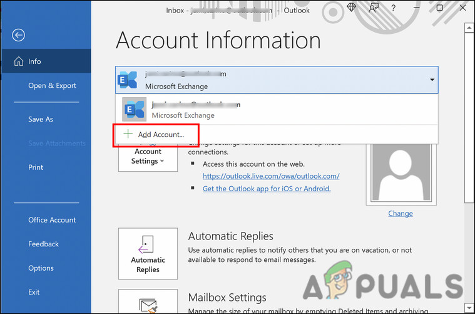475x314 pixels.
Task: Click the Automatic Replies heading text
Action: [230, 236]
